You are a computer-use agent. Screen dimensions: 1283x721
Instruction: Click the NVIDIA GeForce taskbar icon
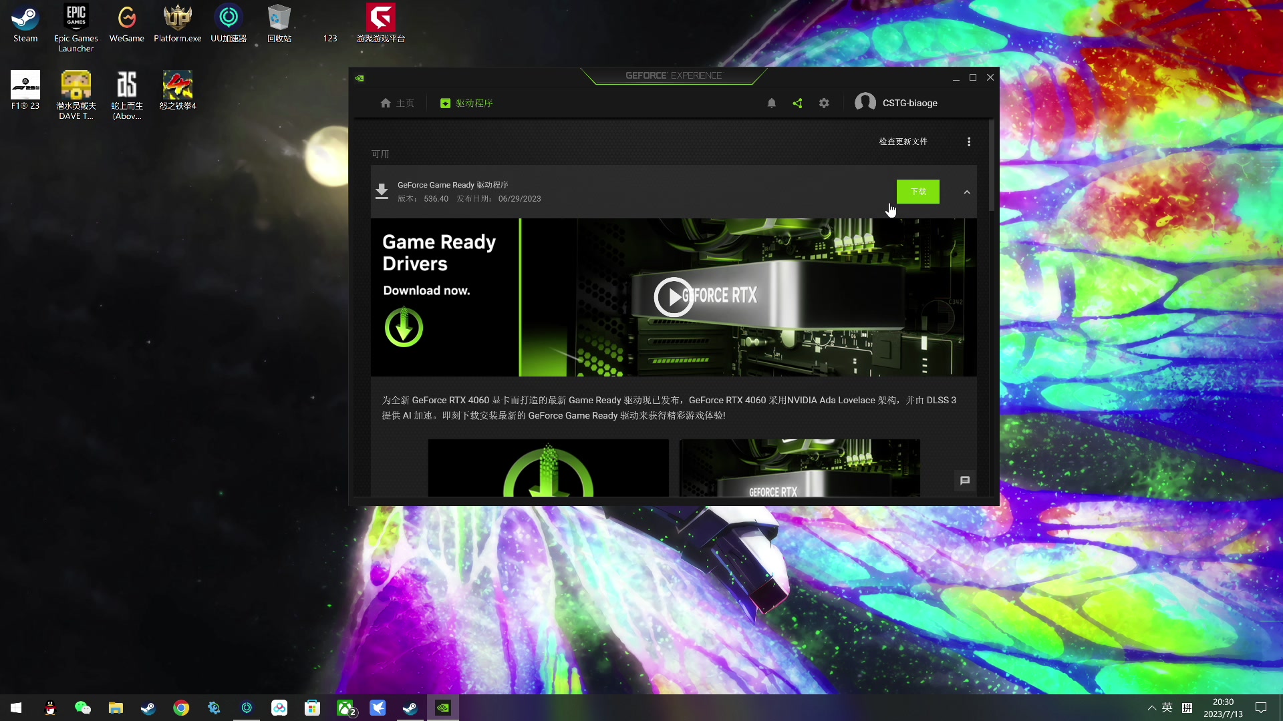pos(443,708)
